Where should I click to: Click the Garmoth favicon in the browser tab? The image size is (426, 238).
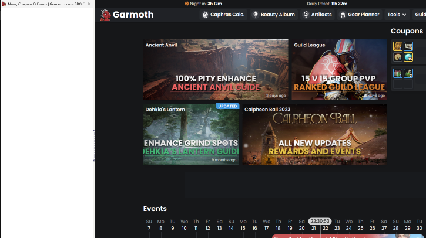tap(4, 4)
